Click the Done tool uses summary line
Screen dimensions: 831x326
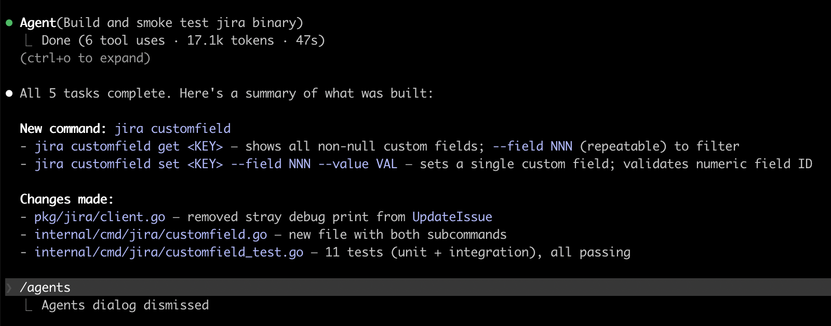click(x=183, y=40)
